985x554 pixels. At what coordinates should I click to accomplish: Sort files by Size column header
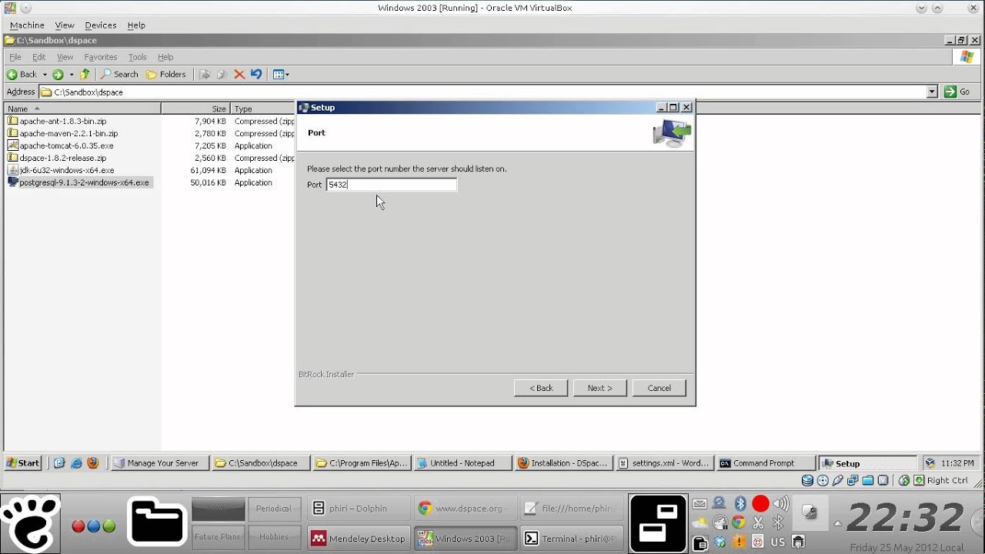[195, 108]
